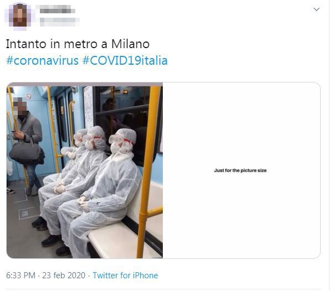
Task: Click the blurred profile avatar
Action: pos(19,15)
